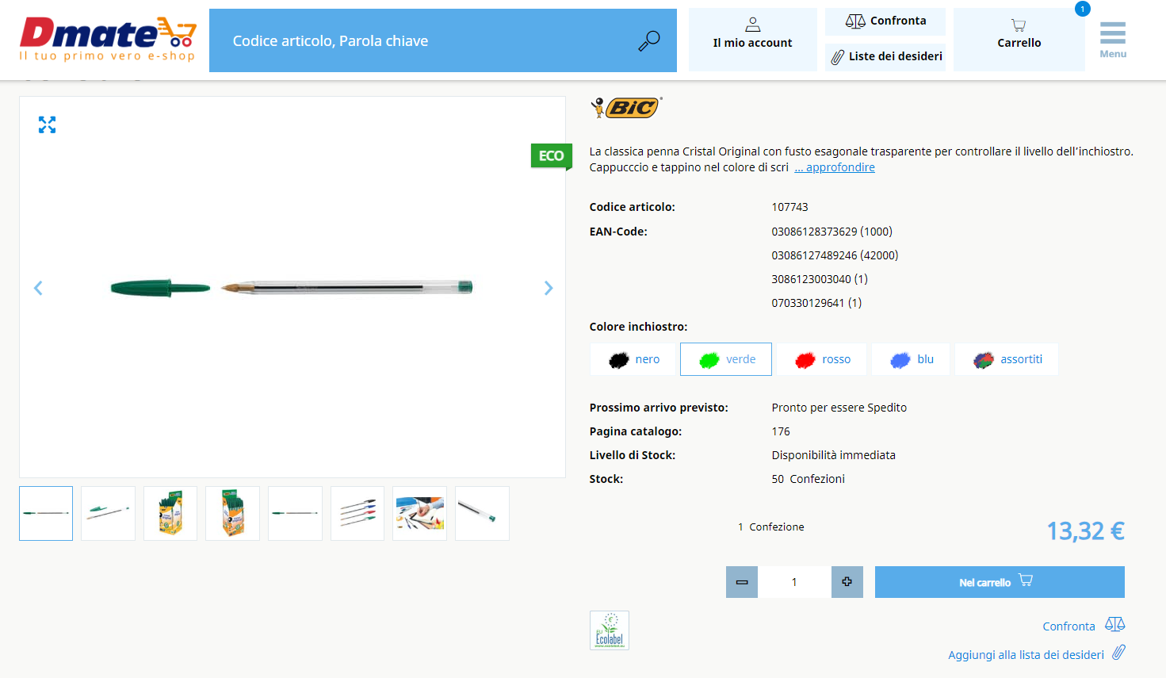This screenshot has width=1166, height=678.
Task: Open Confronta in the header
Action: click(885, 21)
